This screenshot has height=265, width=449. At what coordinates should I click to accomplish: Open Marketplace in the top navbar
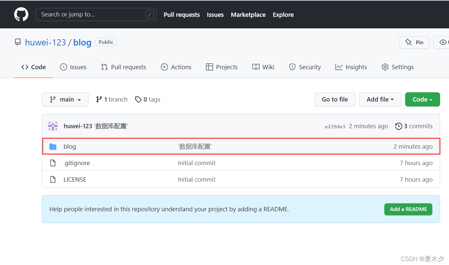pyautogui.click(x=248, y=15)
